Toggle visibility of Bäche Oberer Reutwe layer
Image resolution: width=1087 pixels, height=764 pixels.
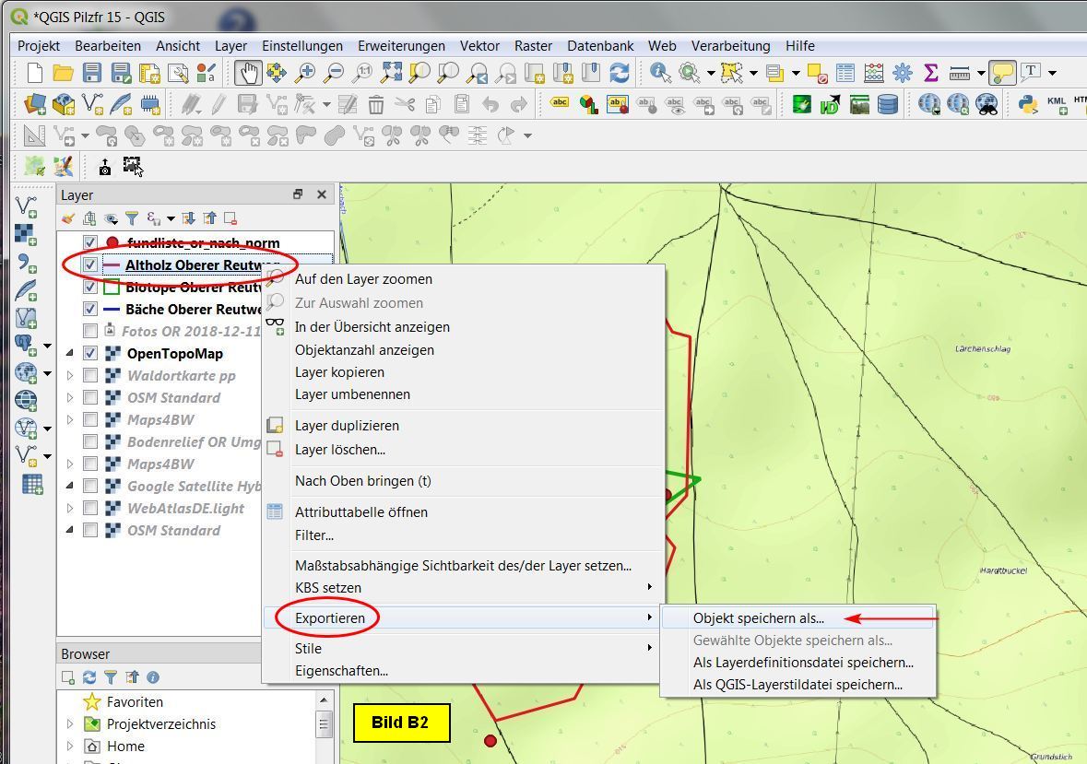90,309
